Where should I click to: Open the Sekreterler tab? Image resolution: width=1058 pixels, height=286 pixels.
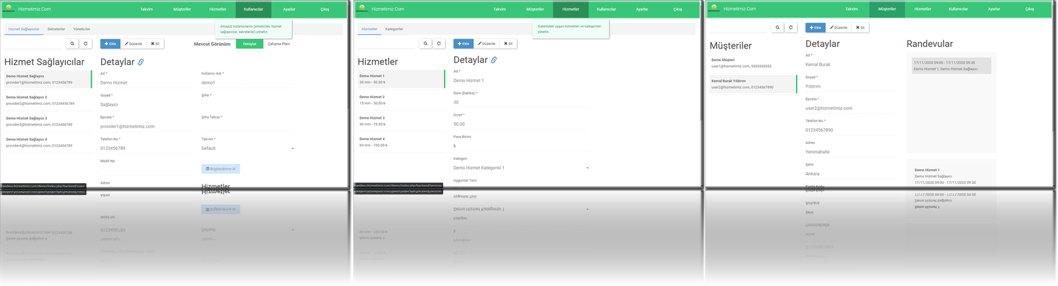point(56,29)
